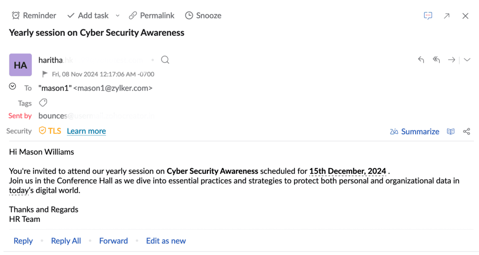Click the Learn more security link
This screenshot has height=255, width=479.
pyautogui.click(x=86, y=131)
